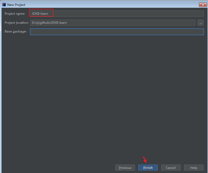Click into the Base package field
The width and height of the screenshot is (208, 173).
(x=117, y=32)
